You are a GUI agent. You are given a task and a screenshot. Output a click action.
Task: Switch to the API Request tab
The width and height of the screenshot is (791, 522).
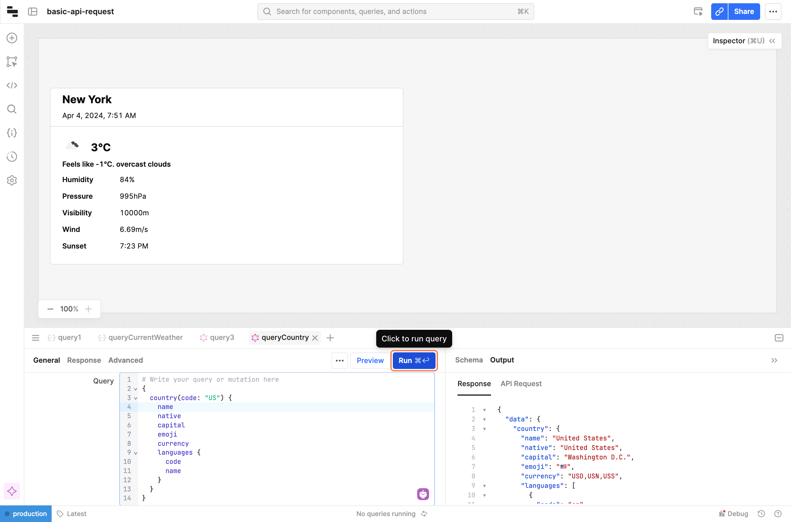point(521,383)
